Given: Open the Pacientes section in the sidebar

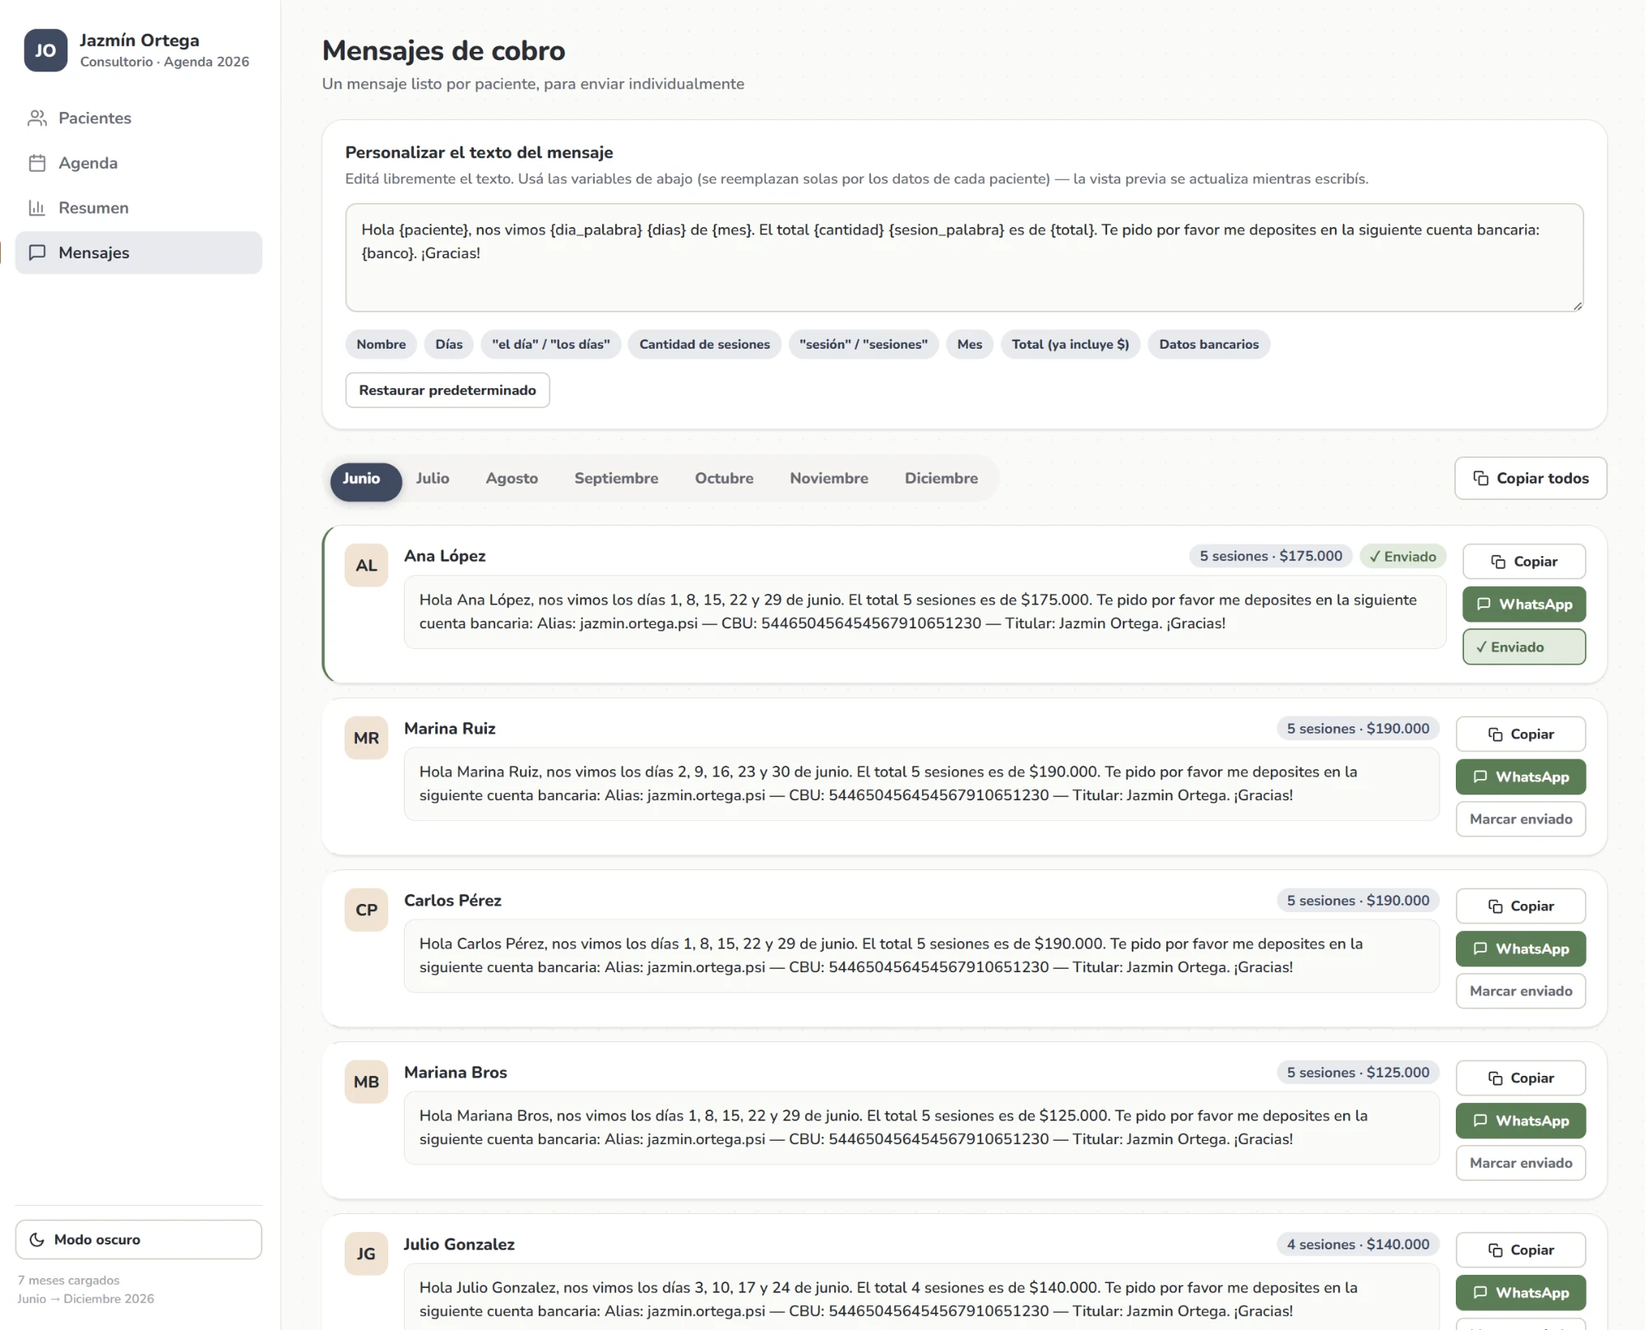Looking at the screenshot, I should [x=138, y=118].
